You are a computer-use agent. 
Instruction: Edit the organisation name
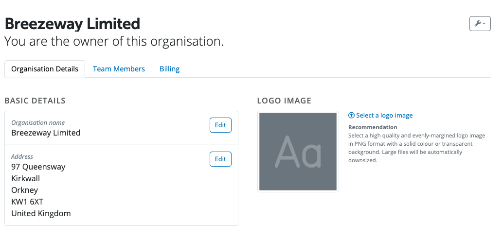pos(220,125)
